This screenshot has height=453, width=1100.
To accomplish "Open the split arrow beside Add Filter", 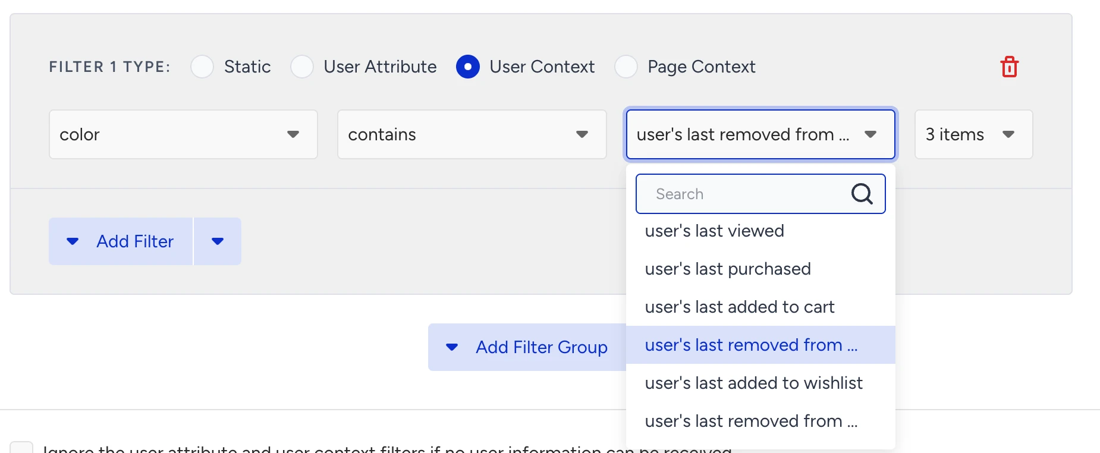I will 218,241.
